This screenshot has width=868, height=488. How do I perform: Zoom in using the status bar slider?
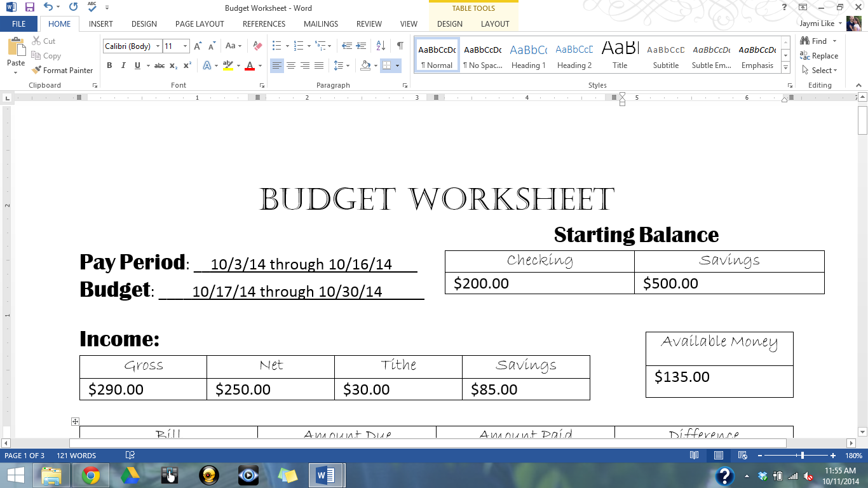pyautogui.click(x=832, y=456)
